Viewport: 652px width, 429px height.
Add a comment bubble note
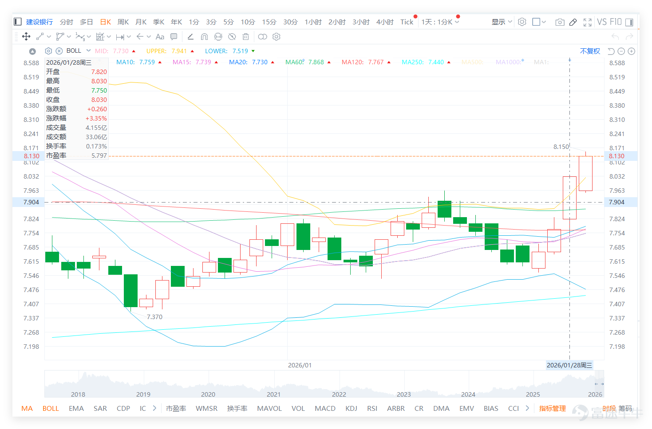point(174,37)
